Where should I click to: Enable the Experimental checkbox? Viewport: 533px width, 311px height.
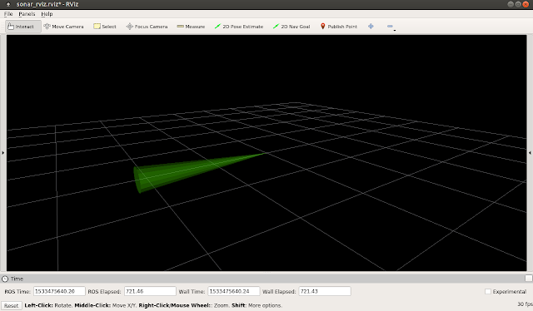[x=488, y=291]
